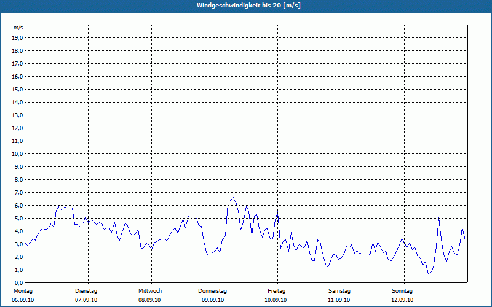The image size is (492, 307).
Task: Click the date label 06.09.10
Action: tap(23, 300)
